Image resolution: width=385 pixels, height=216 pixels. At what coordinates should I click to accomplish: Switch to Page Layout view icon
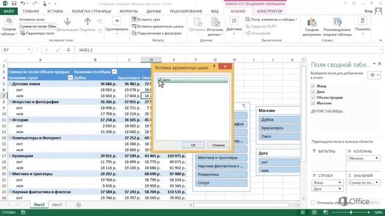(314, 212)
